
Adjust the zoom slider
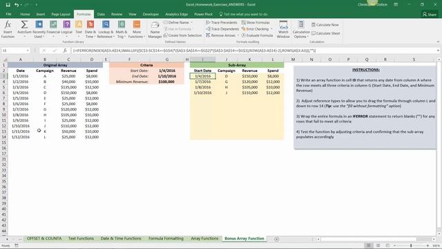pos(411,246)
